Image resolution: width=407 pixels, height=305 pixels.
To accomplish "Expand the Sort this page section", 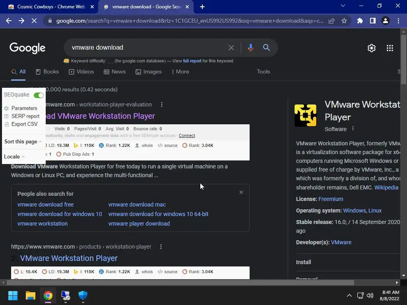I will [23, 142].
